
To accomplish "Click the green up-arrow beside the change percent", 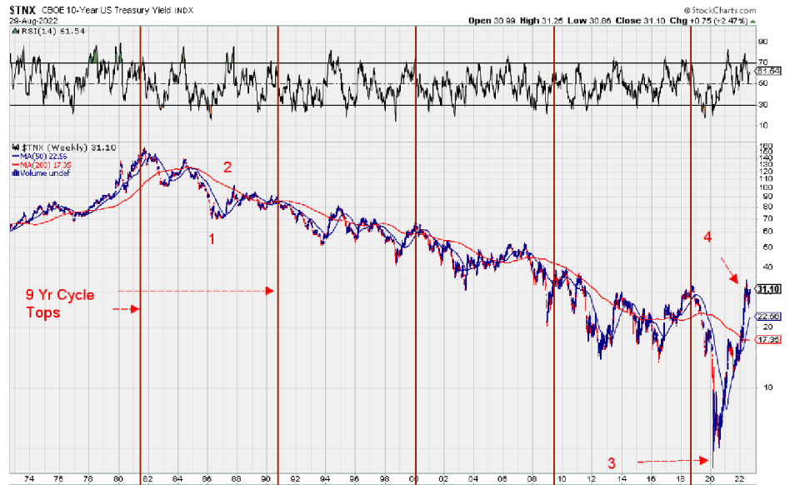I will coord(753,22).
